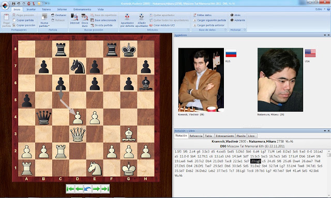This screenshot has height=198, width=331.
Task: Select the Referencia tab
Action: pos(196,136)
